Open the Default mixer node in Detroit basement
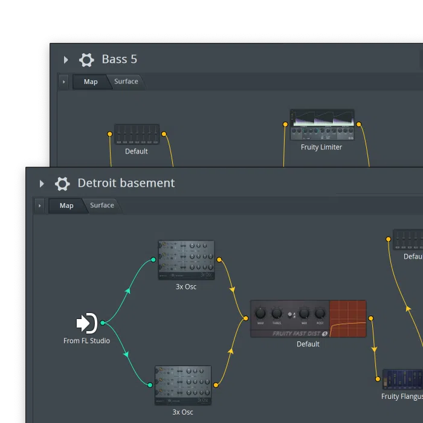 pos(408,239)
